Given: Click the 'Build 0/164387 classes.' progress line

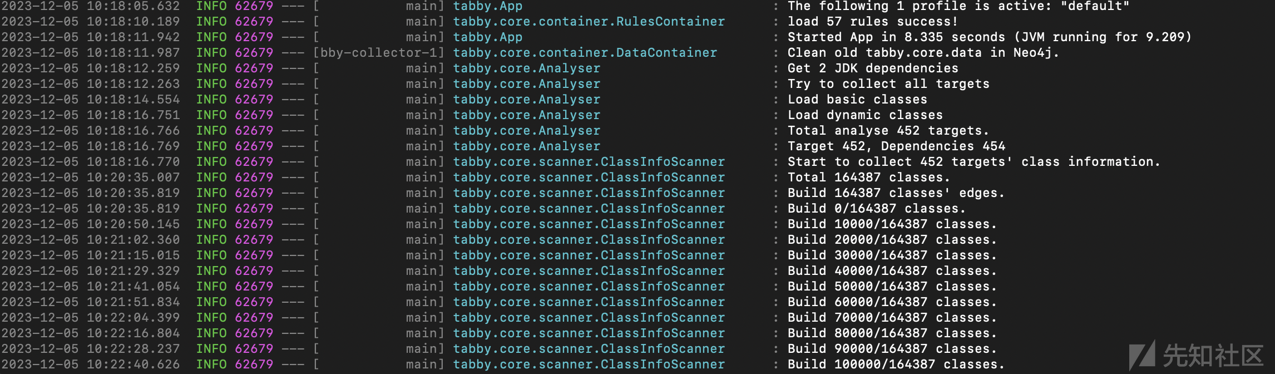Looking at the screenshot, I should point(876,209).
